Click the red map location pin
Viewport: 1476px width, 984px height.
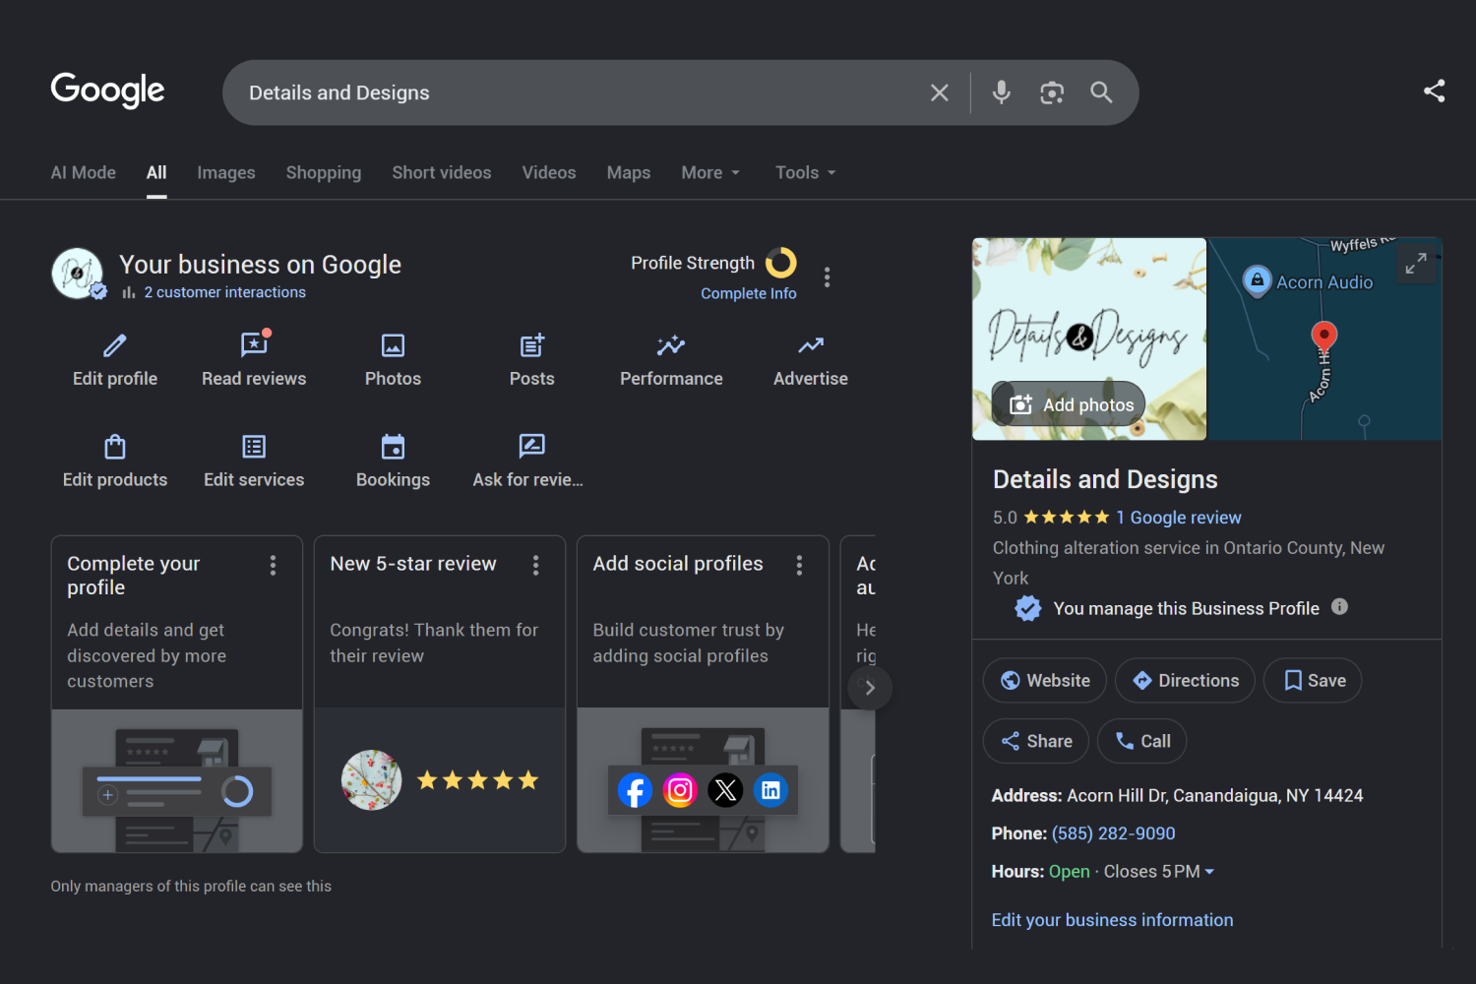[1324, 337]
